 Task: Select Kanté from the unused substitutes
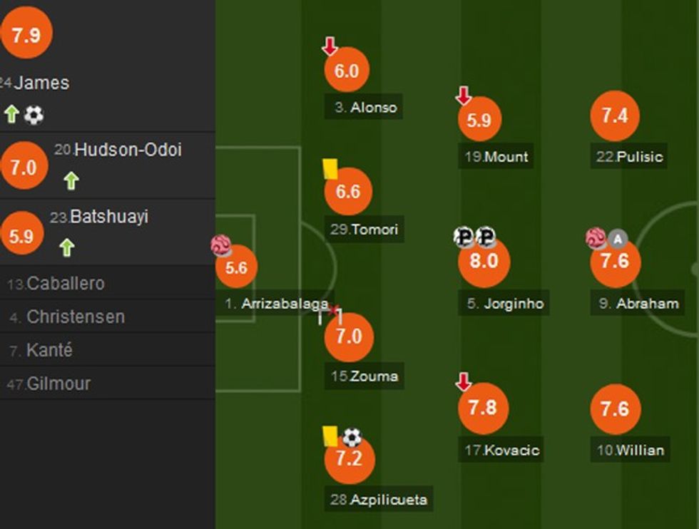(49, 350)
